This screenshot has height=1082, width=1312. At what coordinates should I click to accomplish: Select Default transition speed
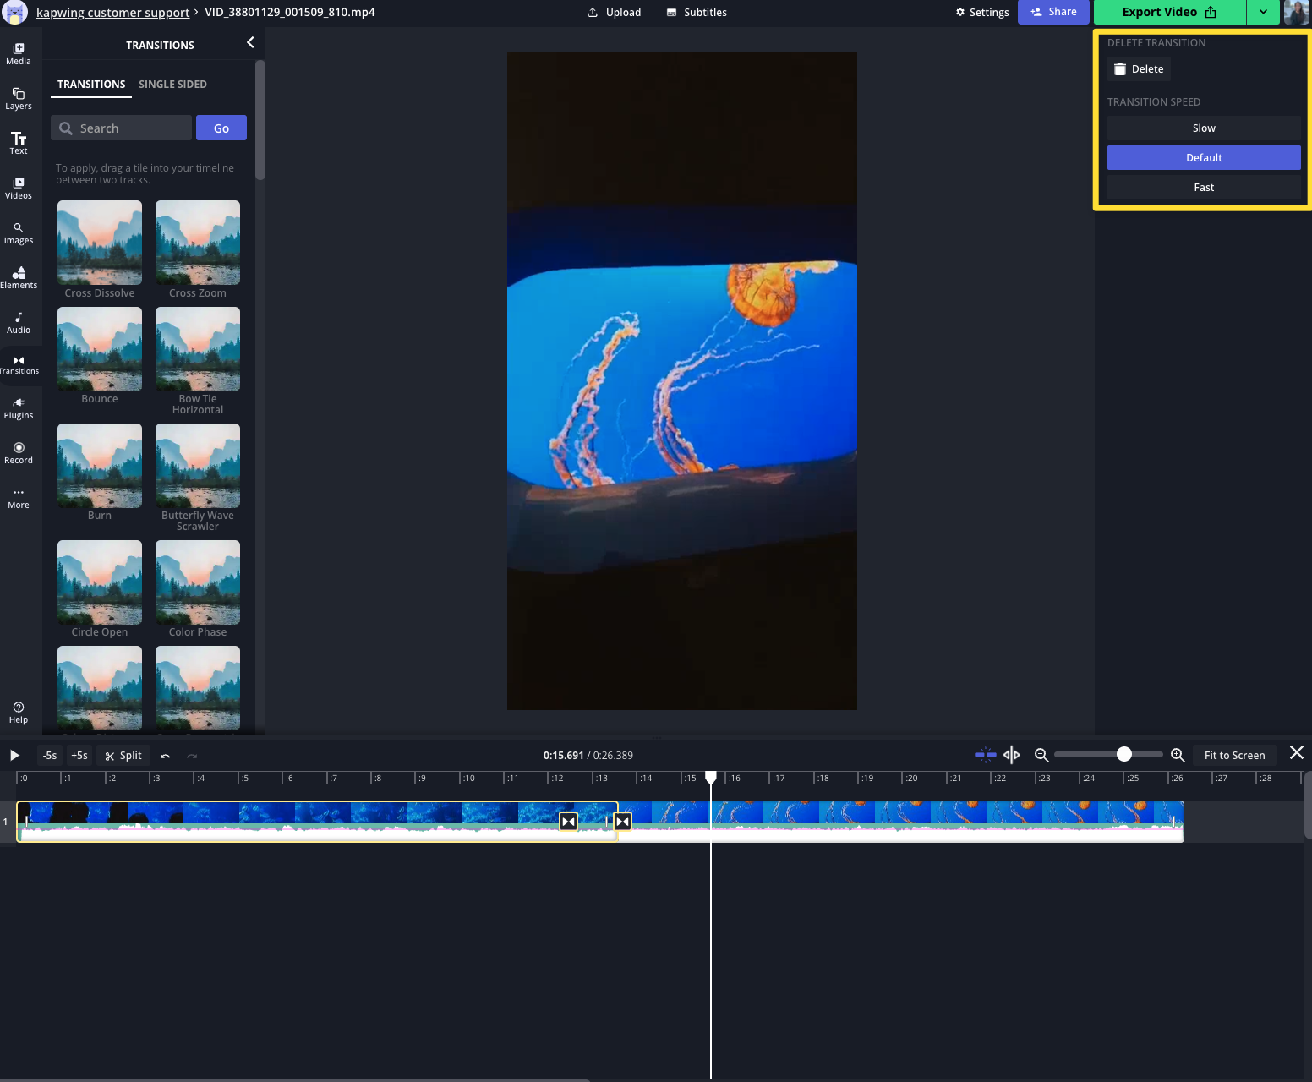click(1203, 158)
